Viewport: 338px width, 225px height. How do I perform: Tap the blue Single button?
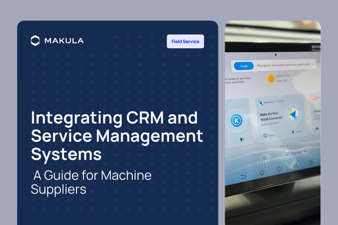pyautogui.click(x=244, y=66)
